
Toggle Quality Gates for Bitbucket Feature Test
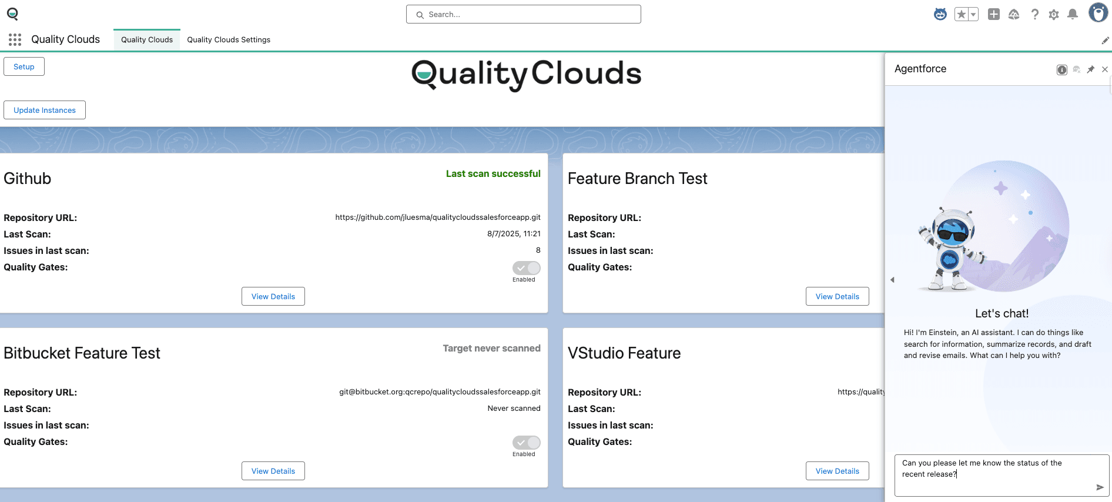point(526,443)
